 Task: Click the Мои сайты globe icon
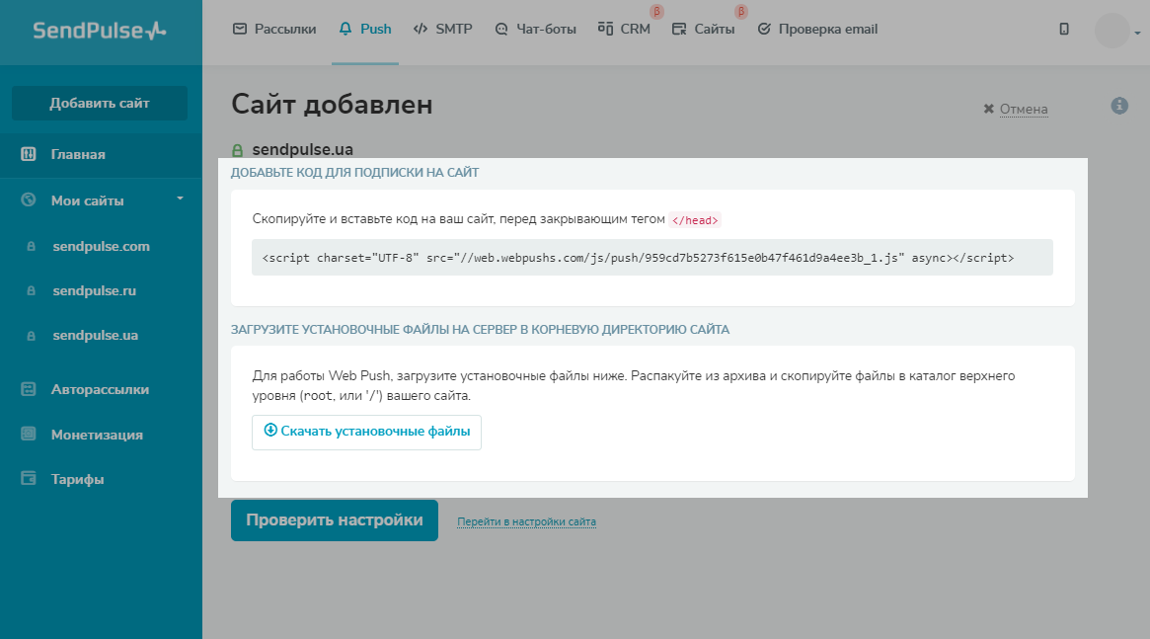coord(29,200)
